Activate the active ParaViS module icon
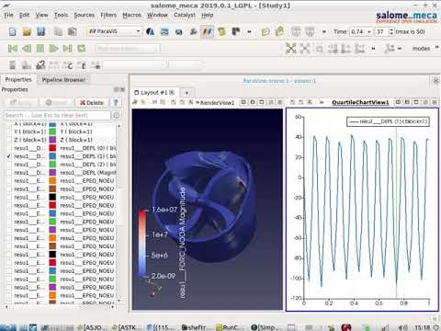Screen dimensions: 441x331 tap(207, 31)
